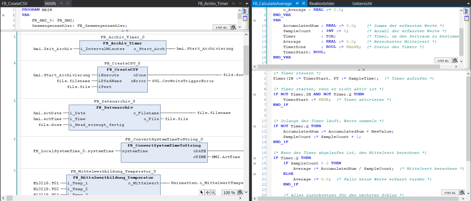Viewport: 471px width, 201px height.
Task: Collapse IF block at line 11
Action: 255,126
